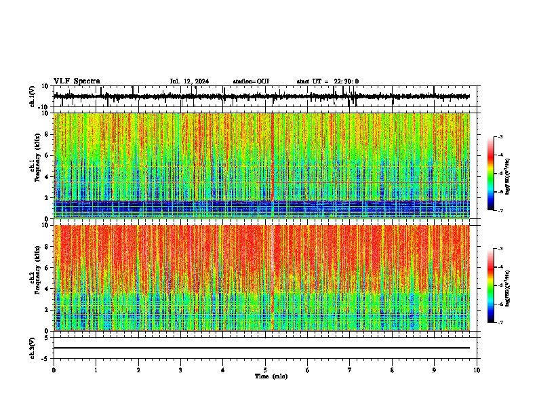This screenshot has height=415, width=537.
Task: Click the ch.2 color scale bar
Action: pos(490,285)
